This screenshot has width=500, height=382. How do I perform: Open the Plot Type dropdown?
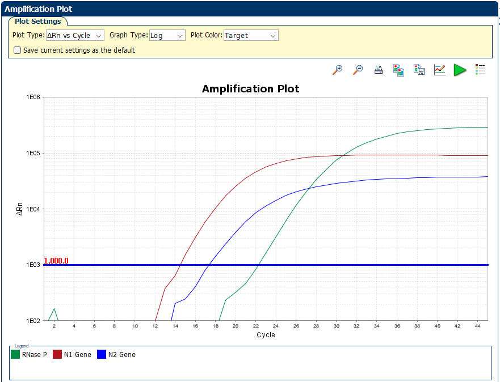pyautogui.click(x=75, y=35)
